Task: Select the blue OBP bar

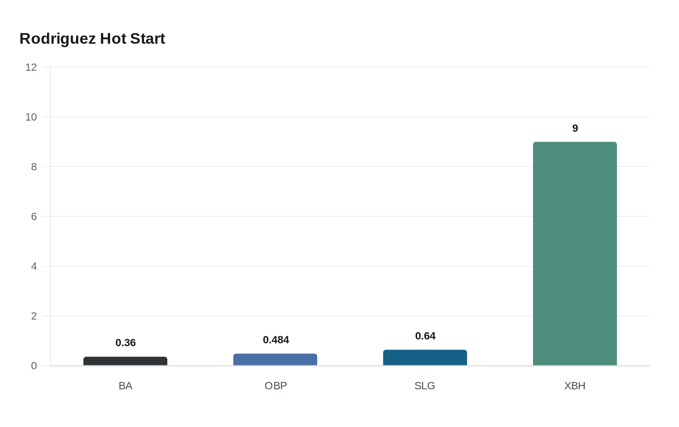Action: [275, 360]
